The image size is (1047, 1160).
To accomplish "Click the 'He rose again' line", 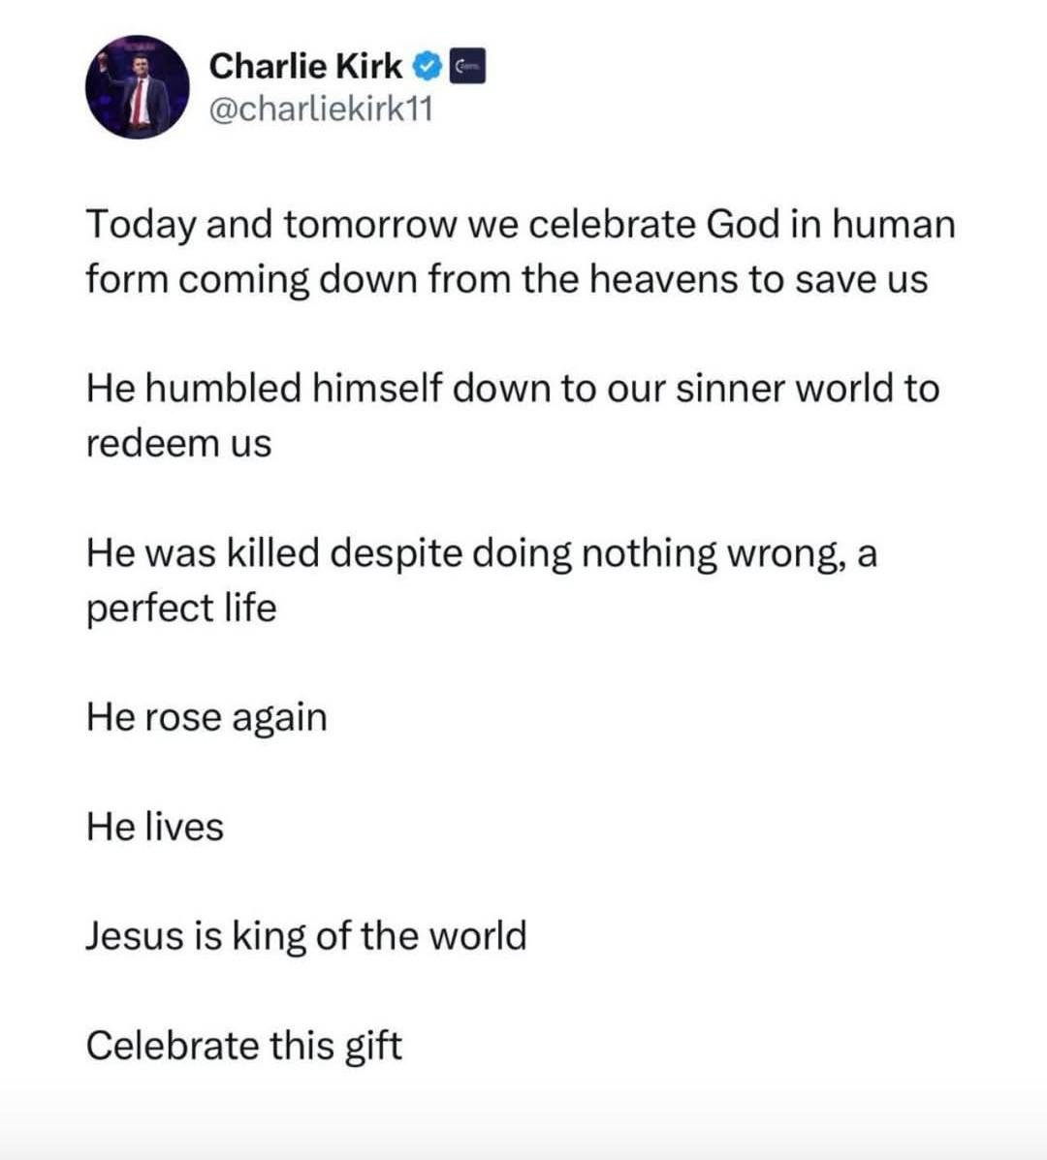I will point(206,718).
